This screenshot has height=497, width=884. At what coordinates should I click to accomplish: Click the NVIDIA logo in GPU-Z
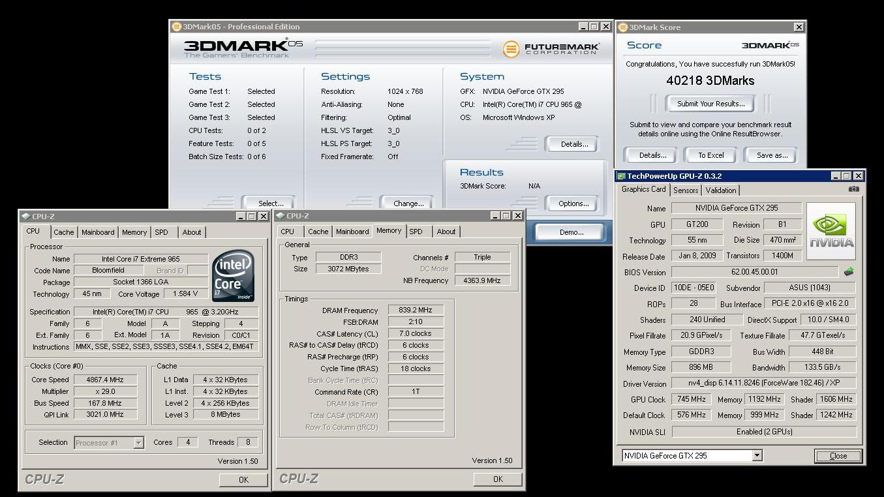click(831, 232)
